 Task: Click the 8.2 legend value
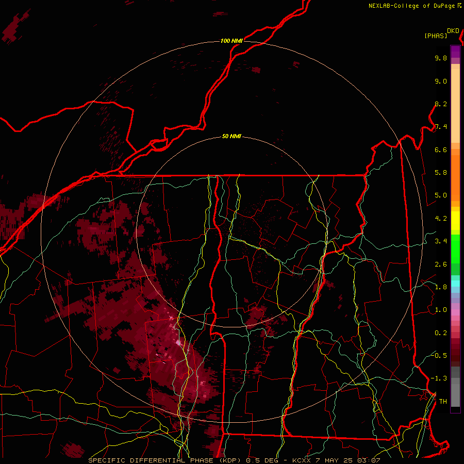tap(441, 104)
